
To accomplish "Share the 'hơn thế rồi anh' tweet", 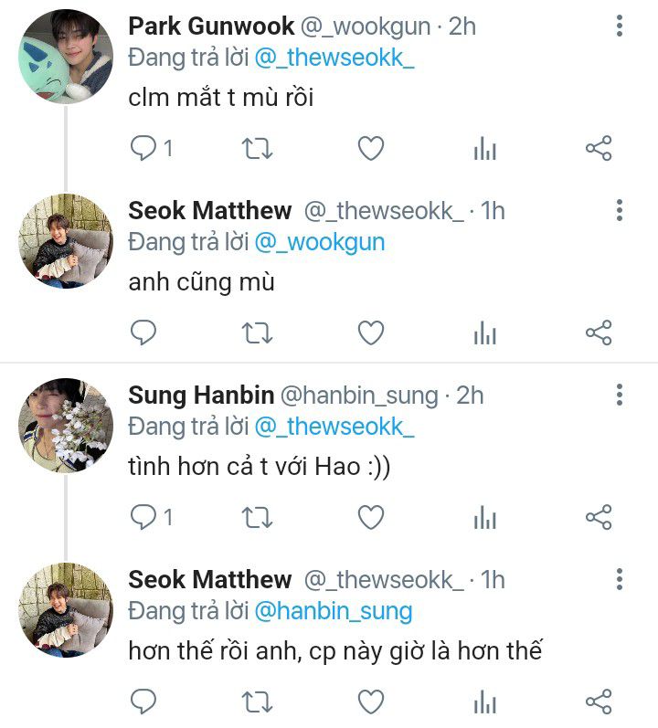I will (599, 702).
